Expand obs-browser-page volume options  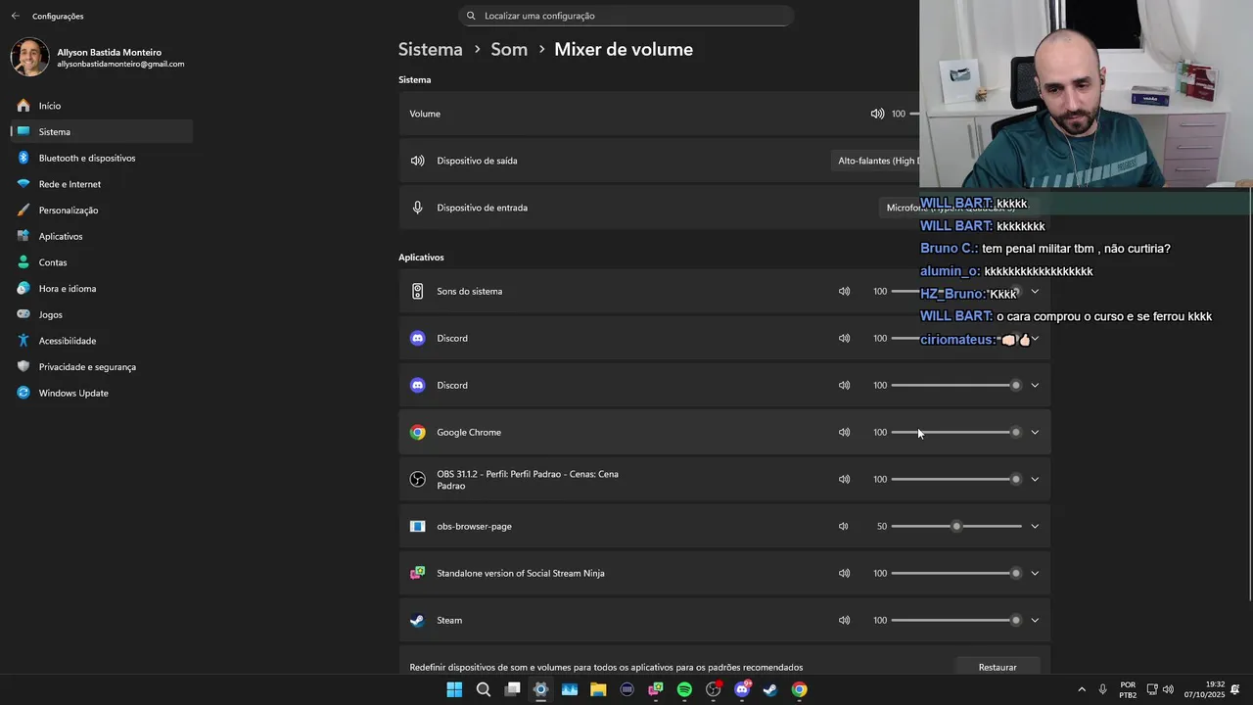tap(1035, 526)
